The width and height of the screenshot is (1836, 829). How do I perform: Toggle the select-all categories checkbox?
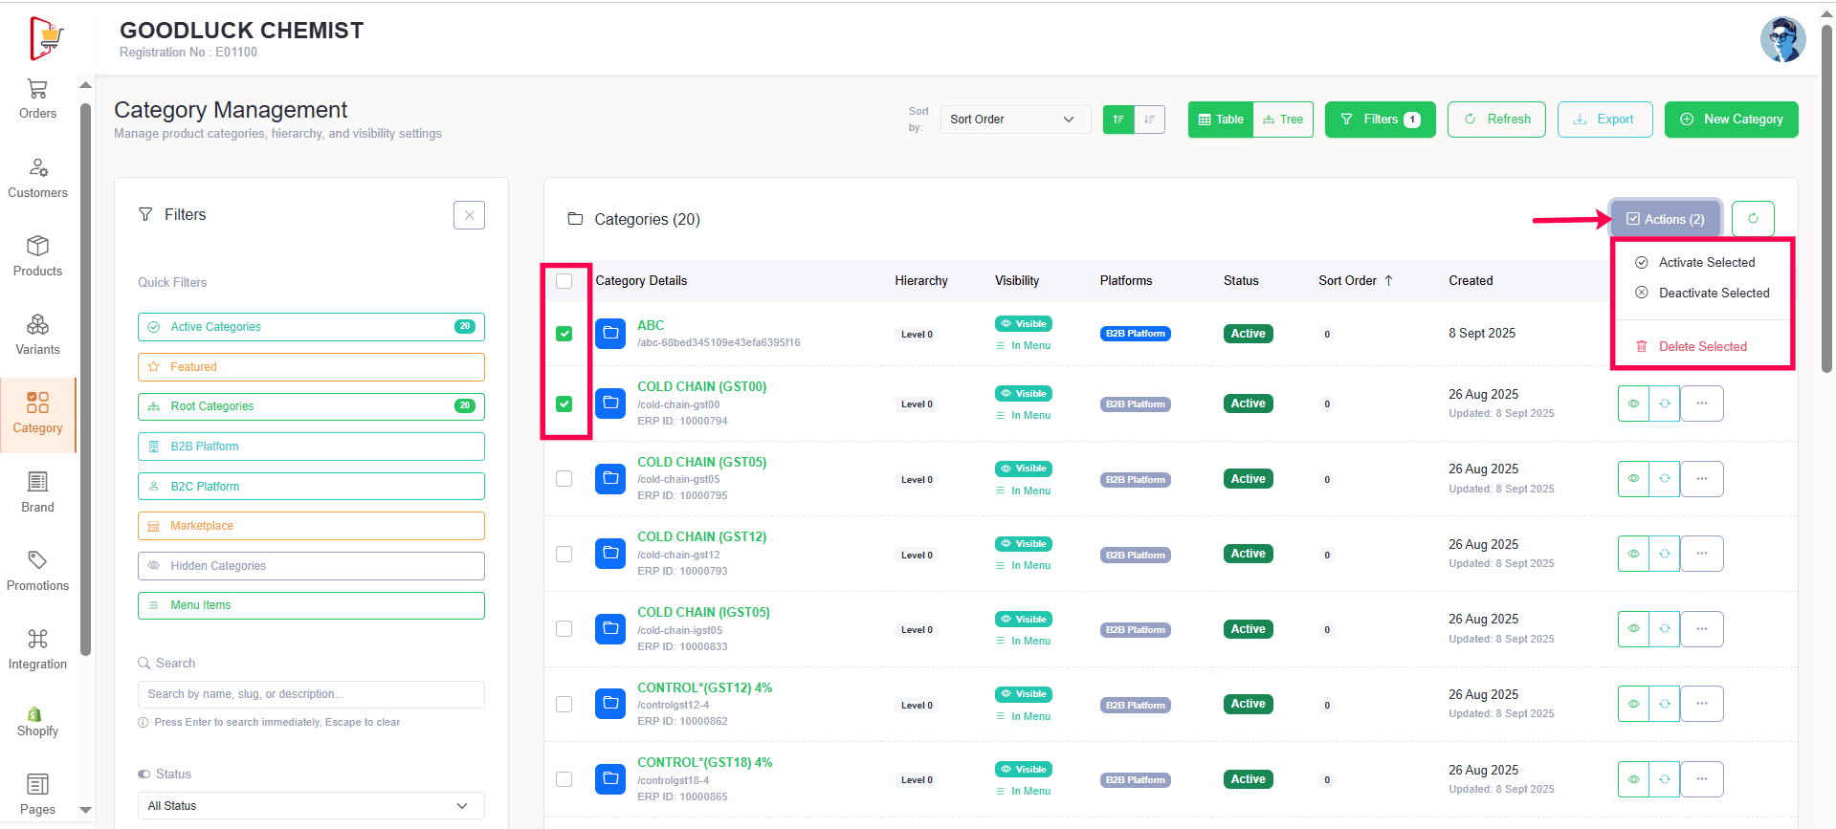tap(564, 281)
